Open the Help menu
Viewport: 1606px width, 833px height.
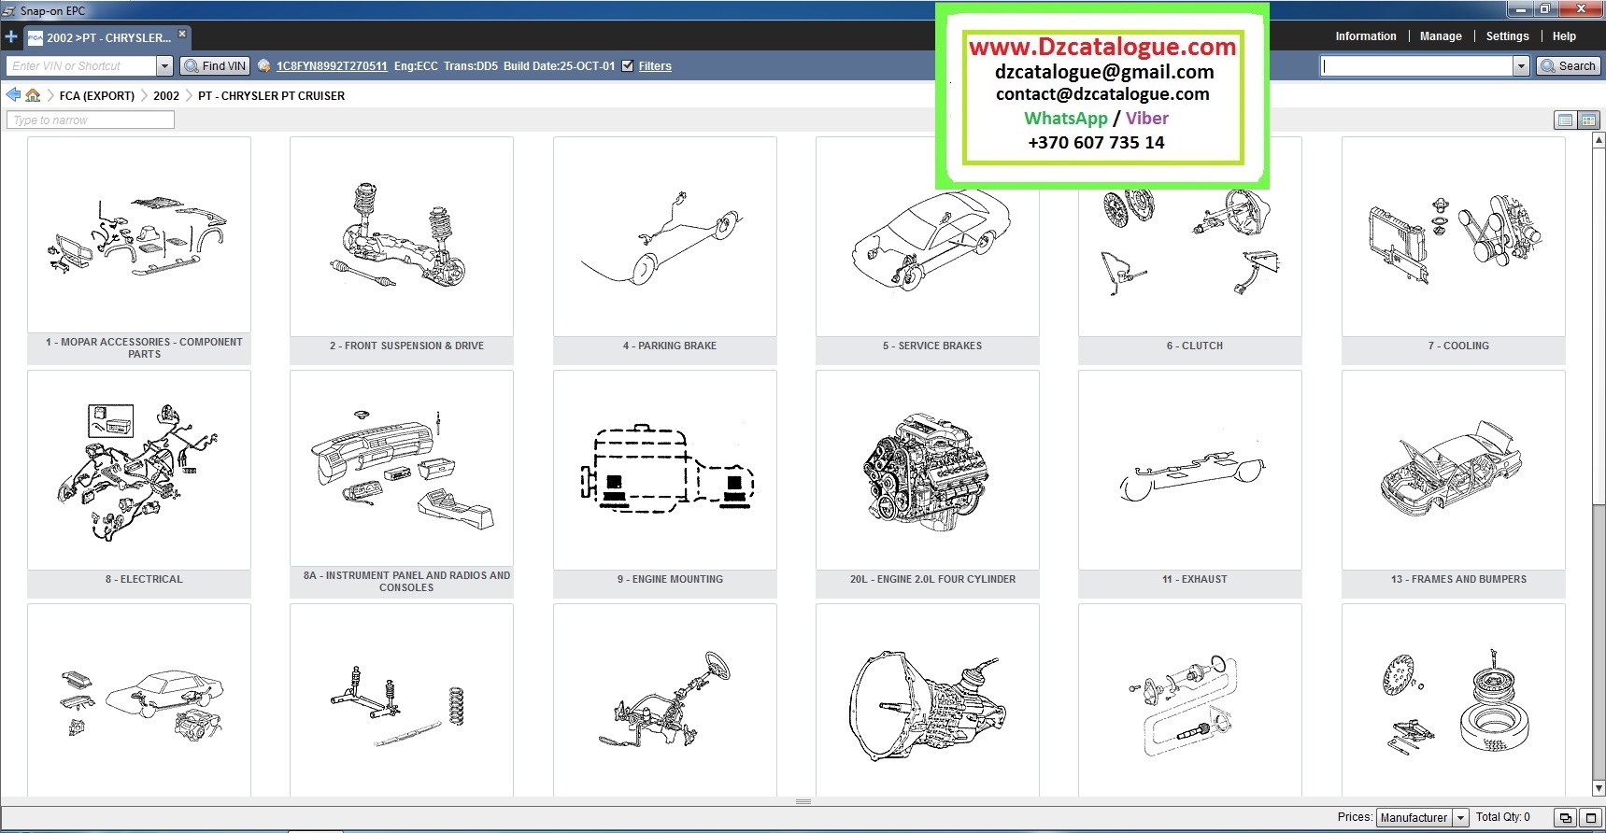tap(1564, 36)
